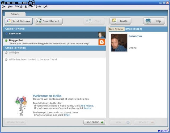The height and width of the screenshot is (133, 170).
Task: Click the grey status dot for invited Willie
Action: point(6,60)
